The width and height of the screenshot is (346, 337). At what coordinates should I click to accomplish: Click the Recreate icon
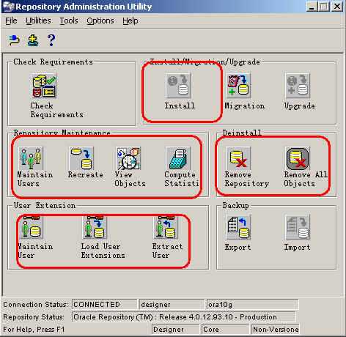click(x=81, y=158)
